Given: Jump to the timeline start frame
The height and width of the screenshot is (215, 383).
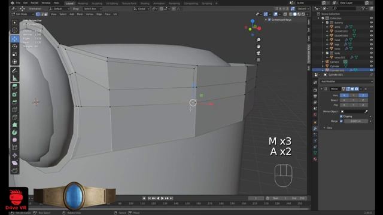Looking at the screenshot, I should (149, 198).
